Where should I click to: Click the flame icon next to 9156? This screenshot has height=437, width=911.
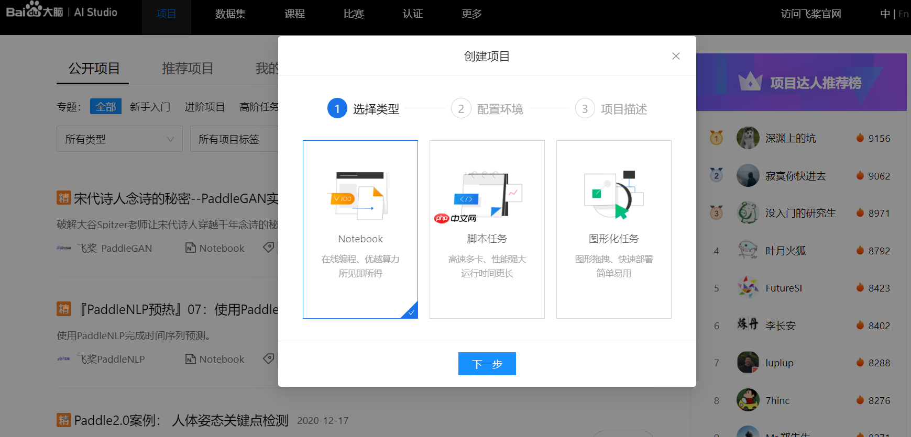pyautogui.click(x=860, y=138)
